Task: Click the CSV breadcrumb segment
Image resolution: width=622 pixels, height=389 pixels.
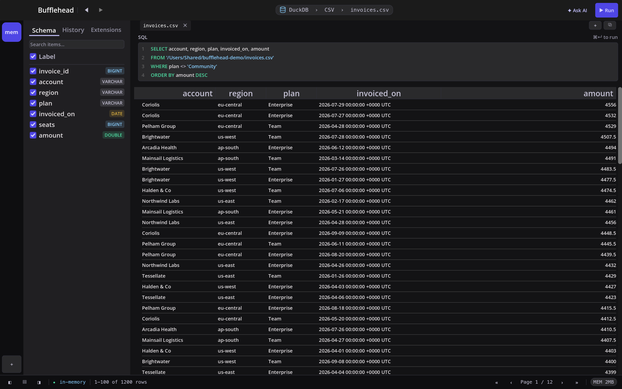Action: [329, 10]
